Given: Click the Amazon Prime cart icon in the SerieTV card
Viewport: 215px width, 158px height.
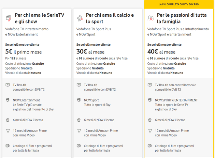Looking at the screenshot, I should [x=8, y=130].
